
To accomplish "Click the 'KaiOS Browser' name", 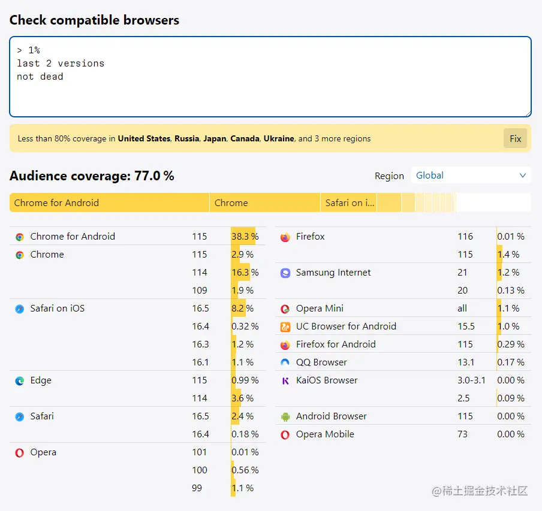I will tap(327, 380).
